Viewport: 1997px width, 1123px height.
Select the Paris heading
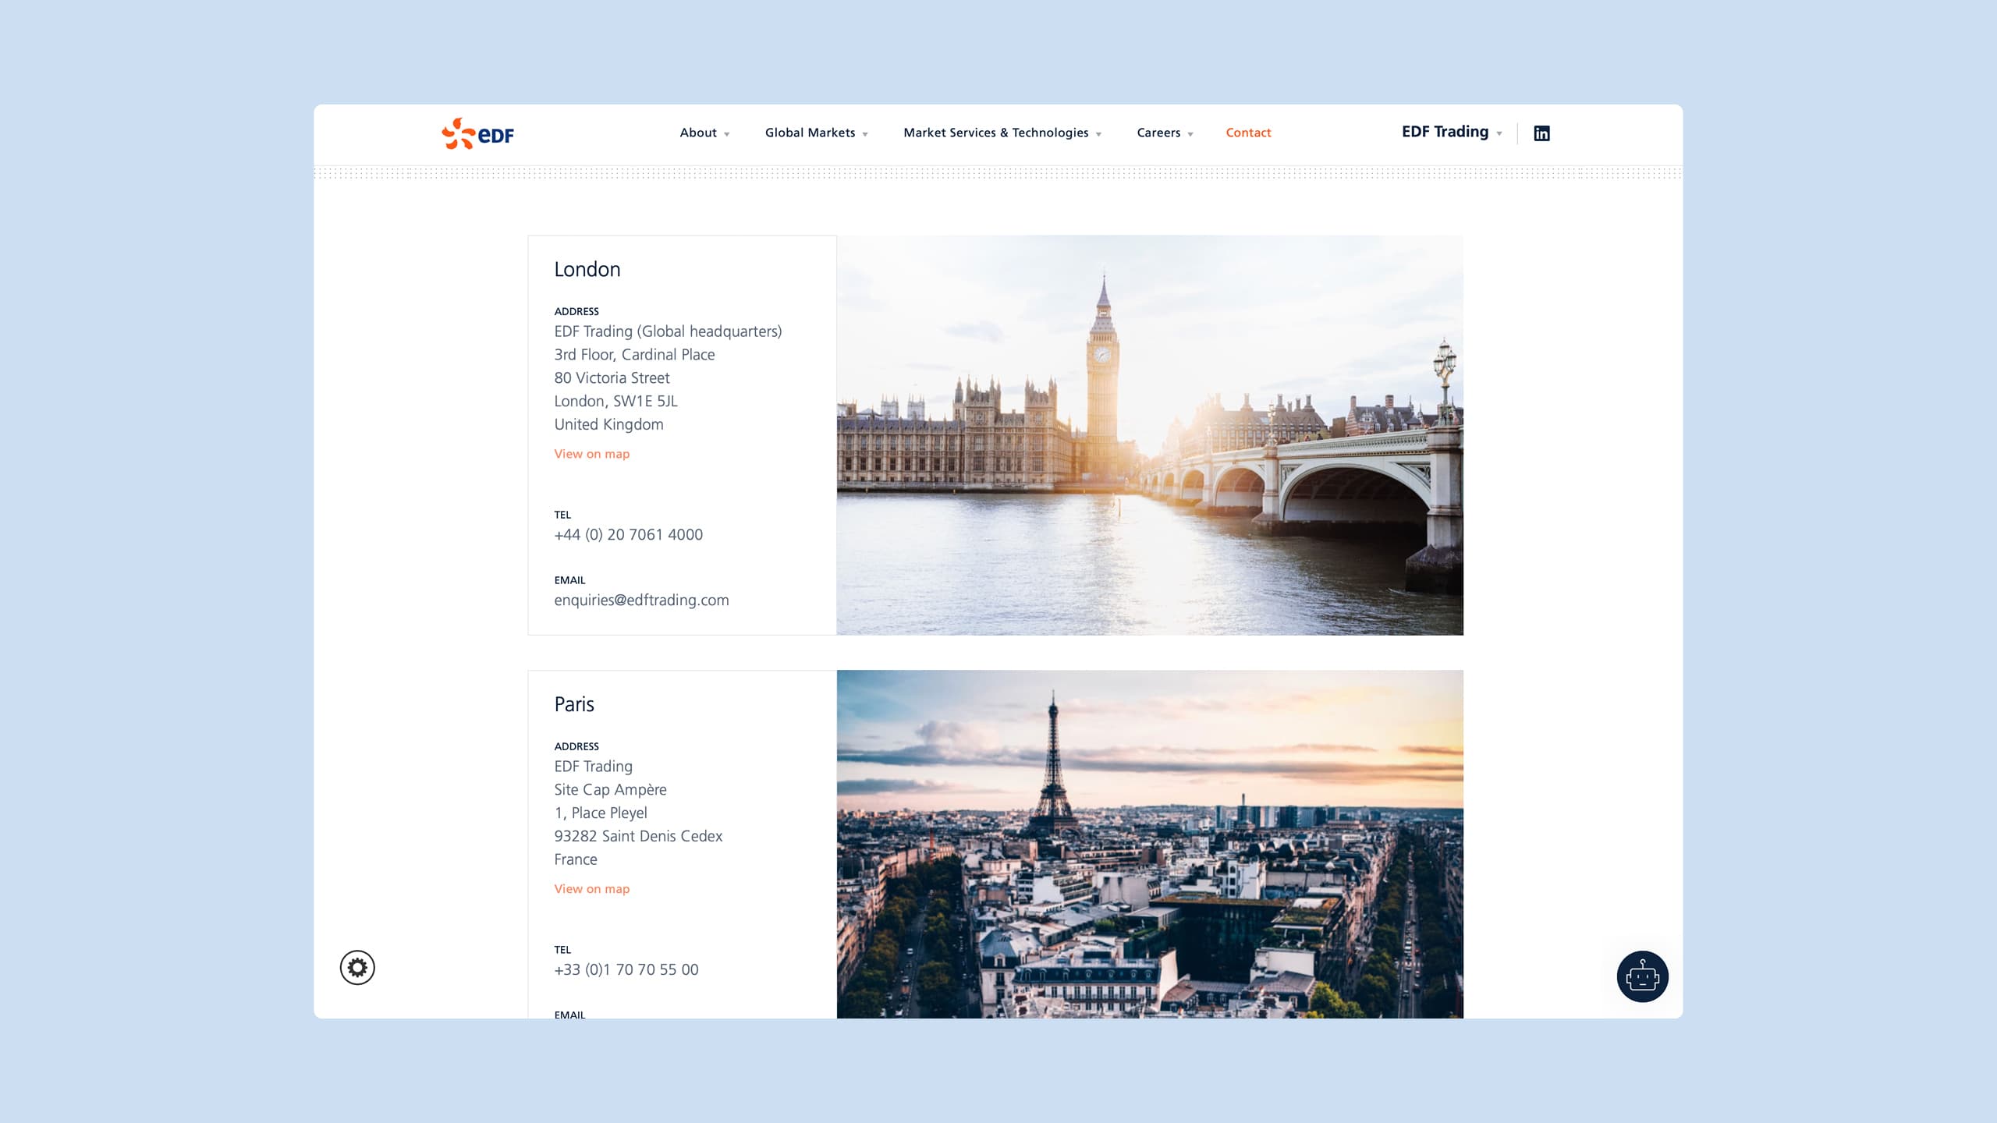pyautogui.click(x=574, y=704)
